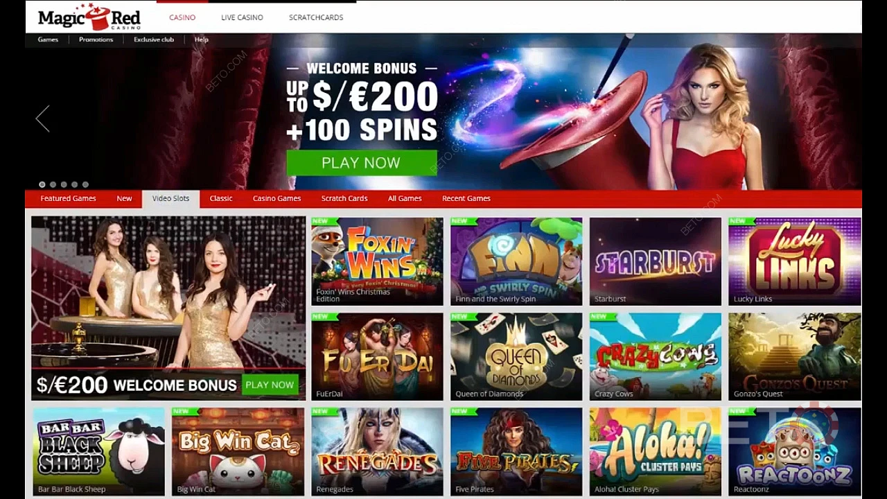The image size is (887, 499).
Task: Click the Magic Red Casino logo
Action: click(x=89, y=17)
